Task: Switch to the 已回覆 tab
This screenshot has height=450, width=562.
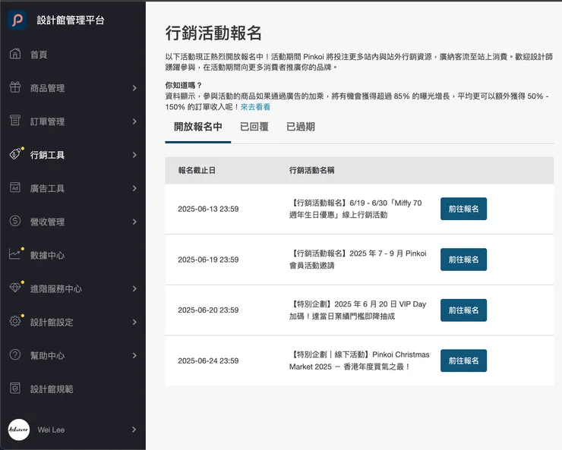Action: pyautogui.click(x=254, y=127)
